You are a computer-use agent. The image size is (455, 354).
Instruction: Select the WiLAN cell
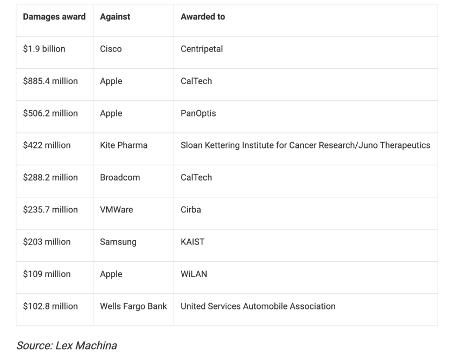coord(194,274)
